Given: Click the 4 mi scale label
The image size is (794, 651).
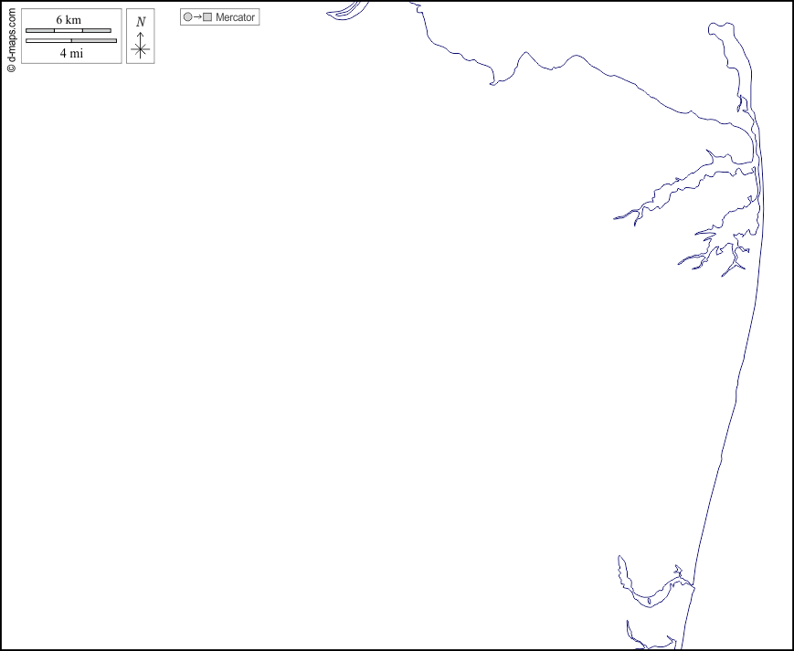Looking at the screenshot, I should point(71,53).
